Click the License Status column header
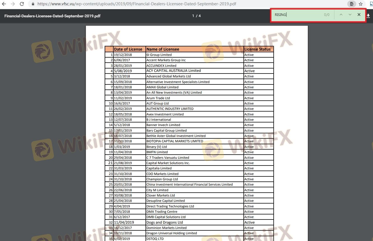The image size is (373, 241). [257, 49]
